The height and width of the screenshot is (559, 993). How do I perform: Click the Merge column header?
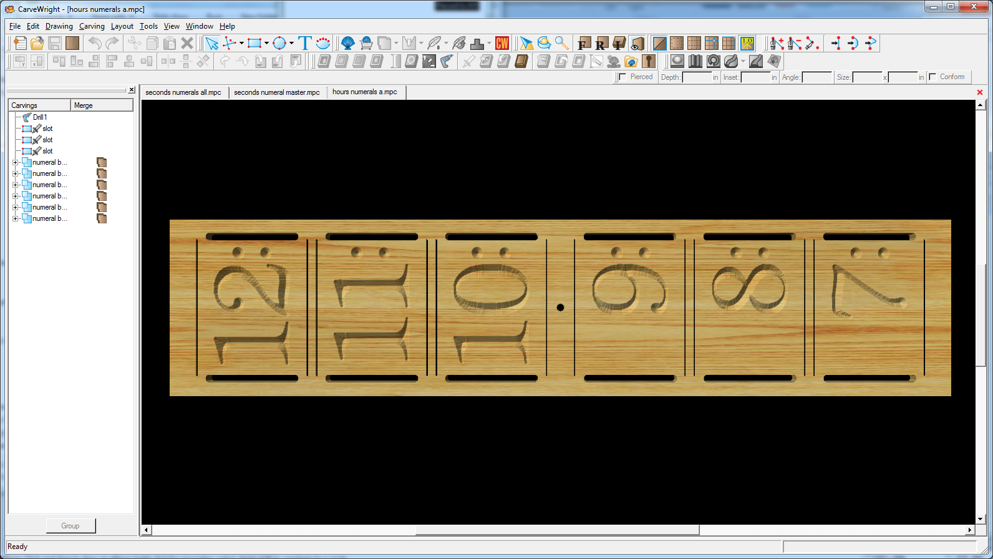click(x=102, y=105)
